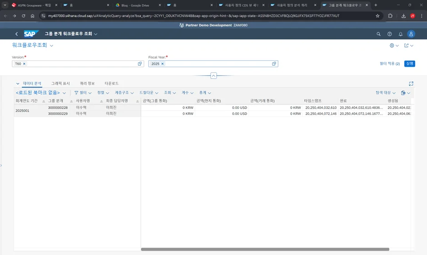427x255 pixels.
Task: Open value help for the Version field
Action: [140, 64]
